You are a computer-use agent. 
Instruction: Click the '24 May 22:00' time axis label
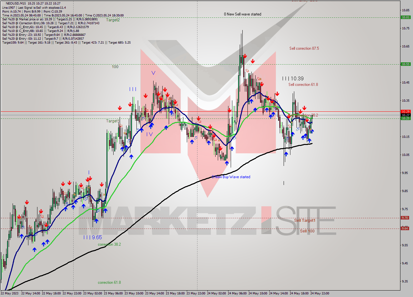[320, 293]
